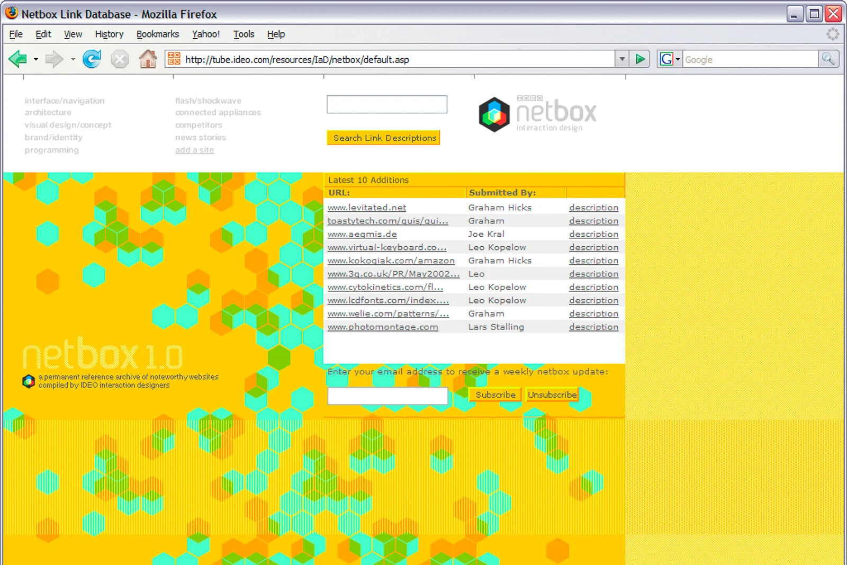Open the www.virtual-keyboard.co... link

click(387, 247)
